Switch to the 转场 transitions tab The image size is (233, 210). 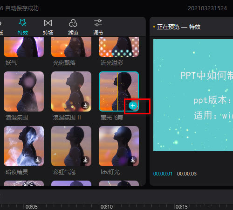pyautogui.click(x=48, y=27)
